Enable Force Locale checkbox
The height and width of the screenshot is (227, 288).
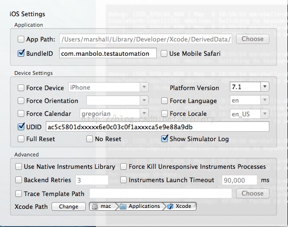pyautogui.click(x=164, y=113)
